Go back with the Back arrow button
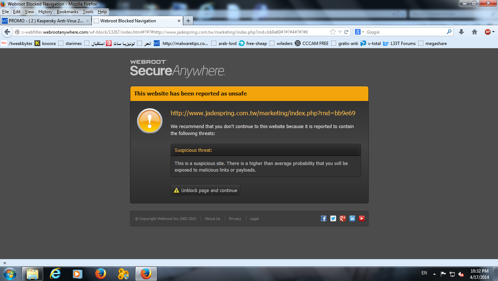 coord(7,32)
